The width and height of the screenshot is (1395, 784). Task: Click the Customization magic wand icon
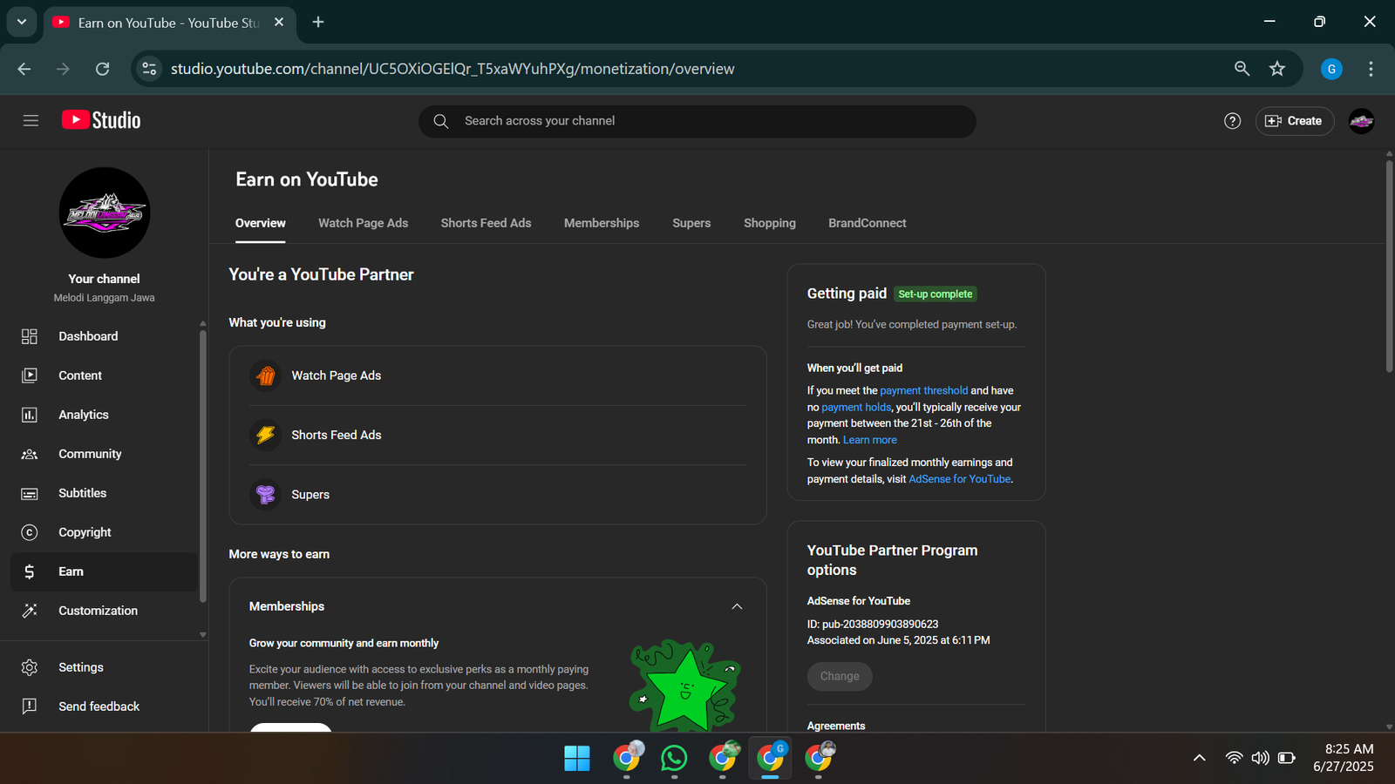pos(30,611)
